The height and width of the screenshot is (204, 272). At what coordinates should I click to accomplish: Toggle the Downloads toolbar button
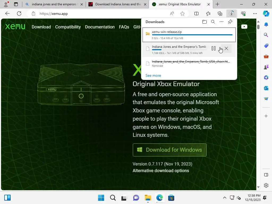(231, 14)
